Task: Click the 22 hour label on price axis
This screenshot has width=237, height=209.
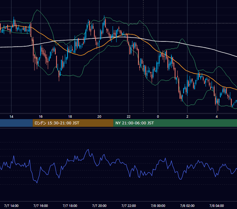Action: 129,117
